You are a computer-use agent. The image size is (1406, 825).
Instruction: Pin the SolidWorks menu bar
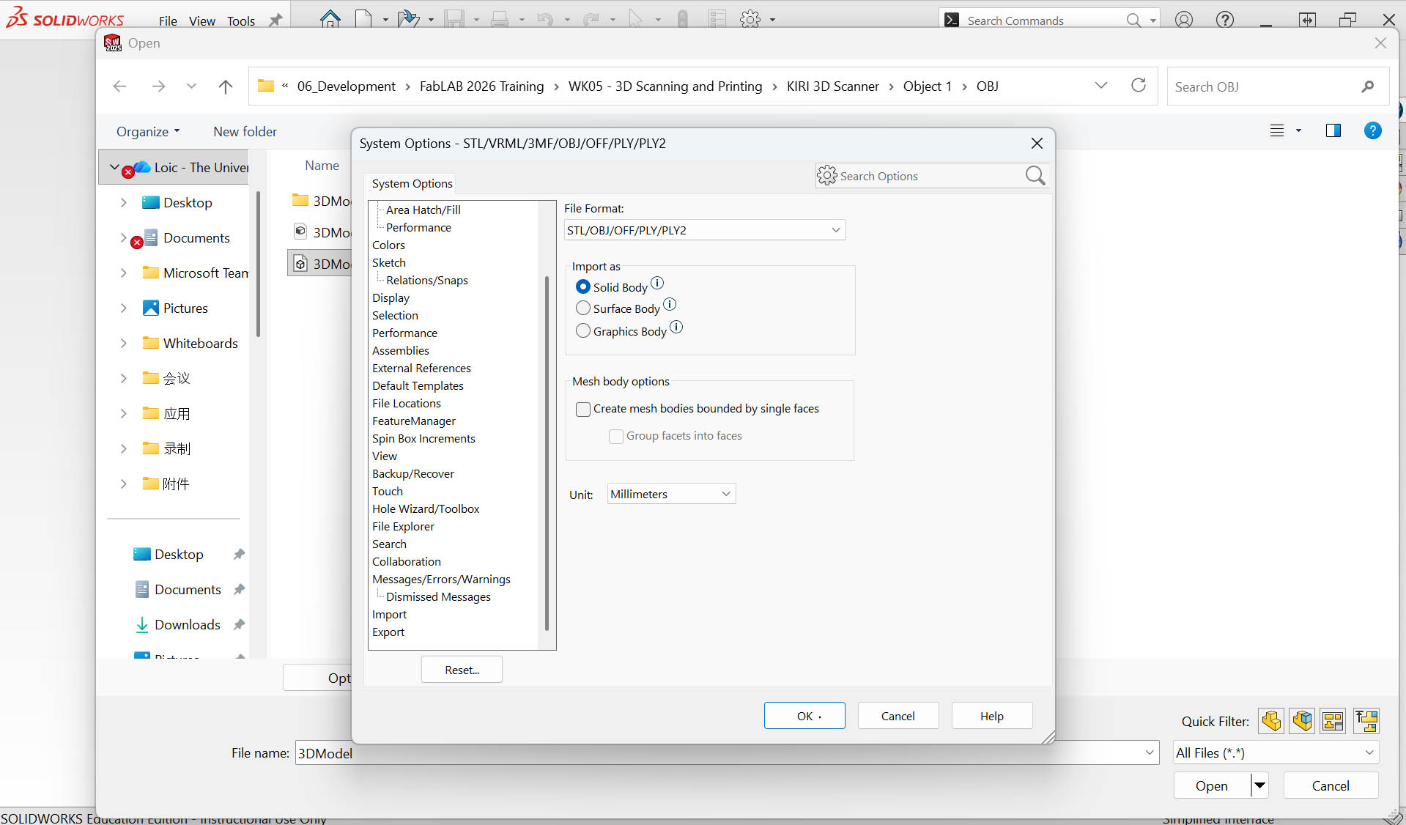coord(275,21)
